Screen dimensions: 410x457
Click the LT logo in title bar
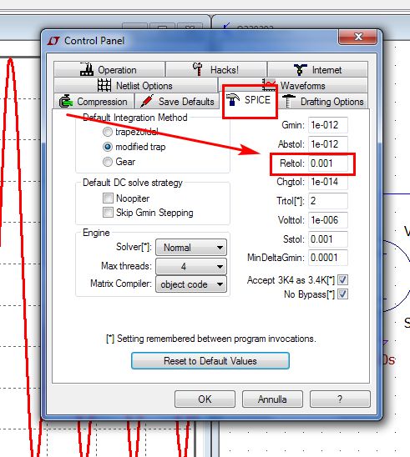point(53,41)
